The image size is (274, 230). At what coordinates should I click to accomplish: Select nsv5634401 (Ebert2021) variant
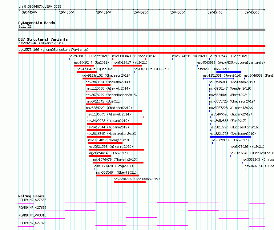[x=229, y=95]
